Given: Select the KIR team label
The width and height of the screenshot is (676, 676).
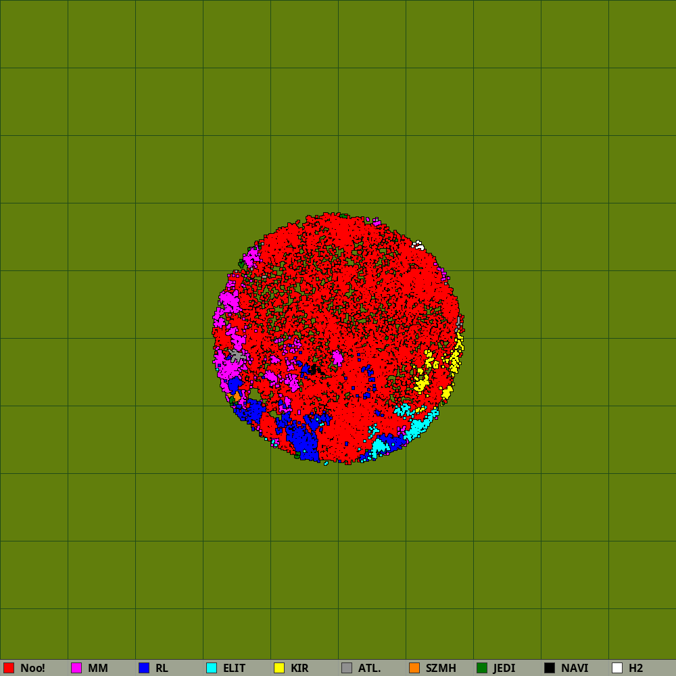Looking at the screenshot, I should (x=299, y=668).
